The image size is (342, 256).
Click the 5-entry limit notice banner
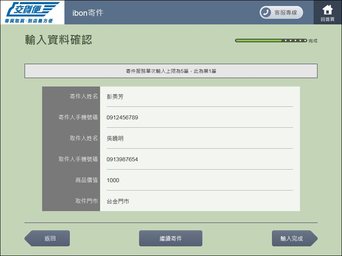point(171,71)
